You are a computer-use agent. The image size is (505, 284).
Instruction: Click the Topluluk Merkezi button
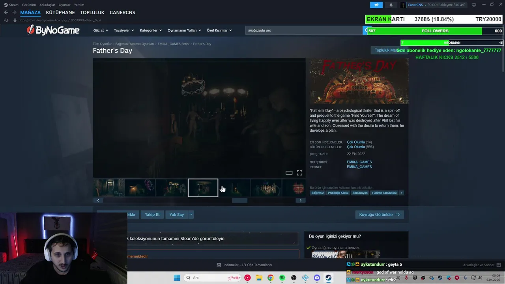pos(389,50)
